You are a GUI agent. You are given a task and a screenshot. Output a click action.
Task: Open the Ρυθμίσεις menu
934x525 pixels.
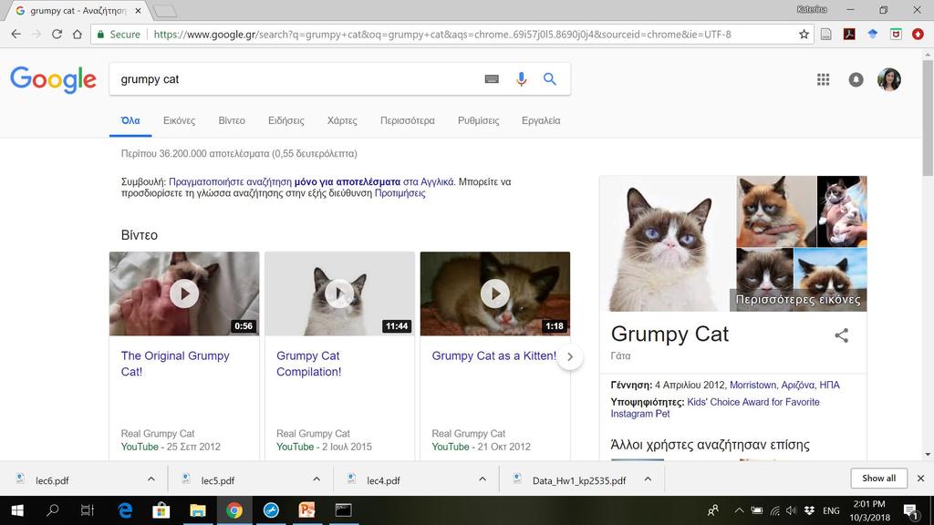(478, 120)
